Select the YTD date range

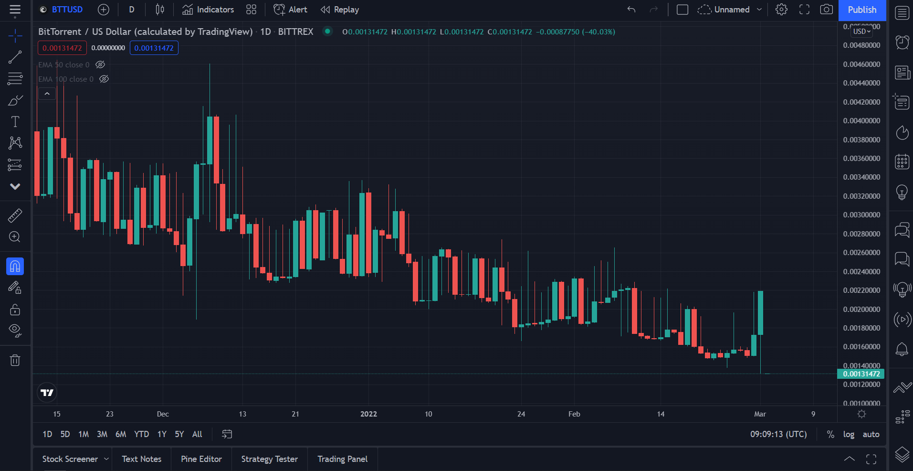(141, 434)
